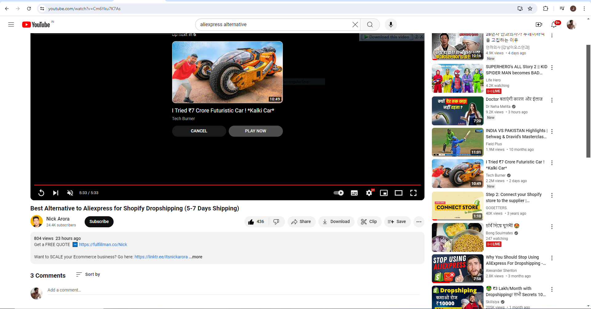Like the video with 436 likes
This screenshot has width=591, height=309.
[x=256, y=222]
